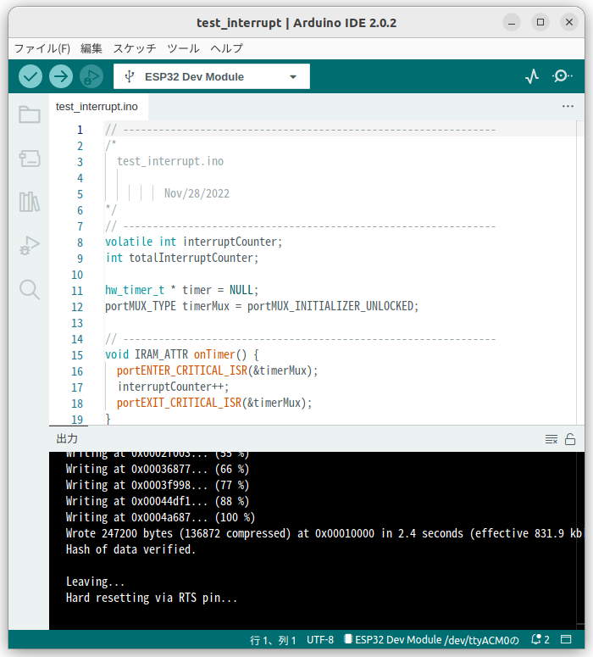Click portENTER_CRITICAL_ISR in the code
593x657 pixels.
click(182, 370)
